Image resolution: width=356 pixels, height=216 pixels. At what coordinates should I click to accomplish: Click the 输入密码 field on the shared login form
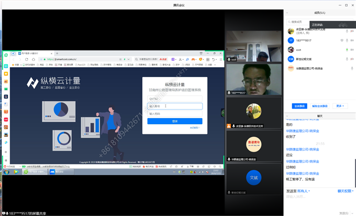[175, 114]
